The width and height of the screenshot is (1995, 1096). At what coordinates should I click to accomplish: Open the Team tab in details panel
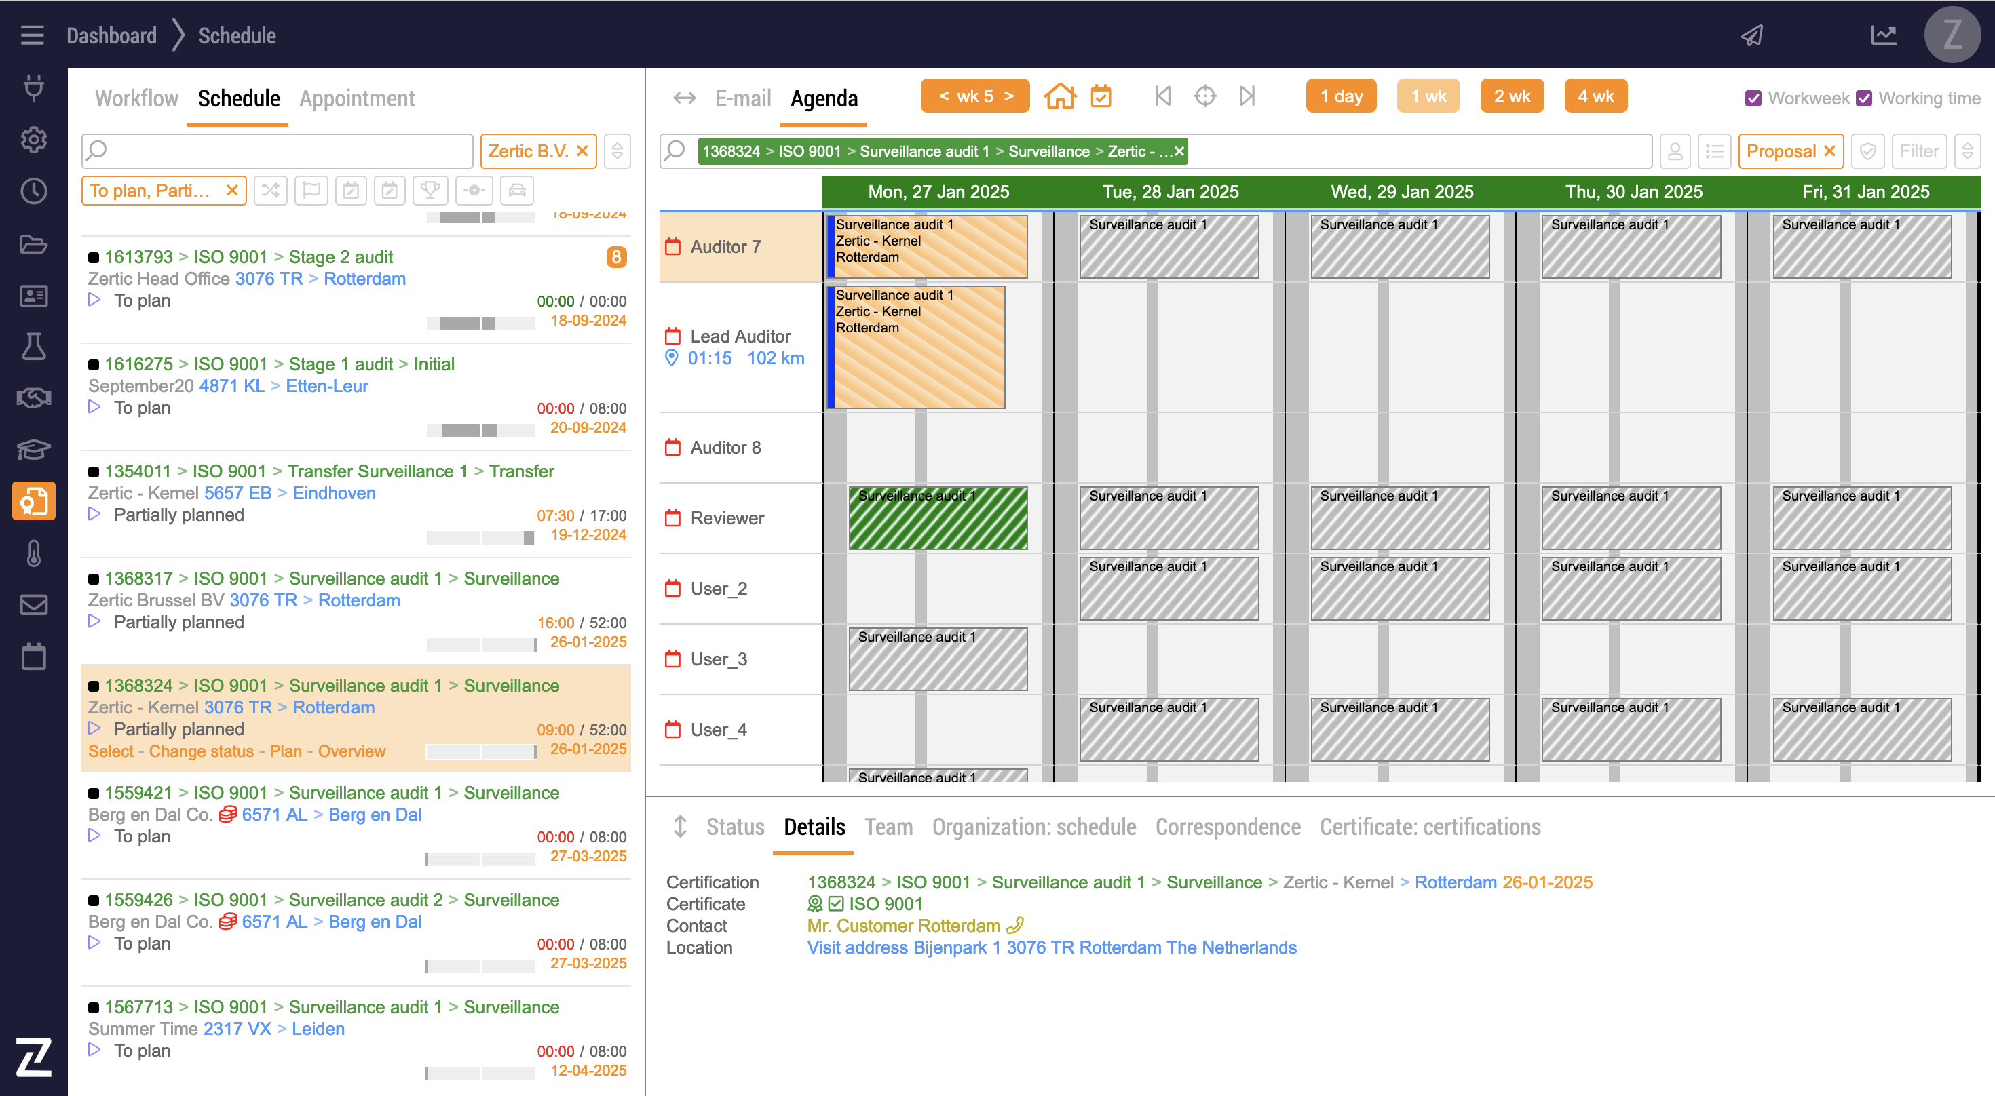[888, 827]
